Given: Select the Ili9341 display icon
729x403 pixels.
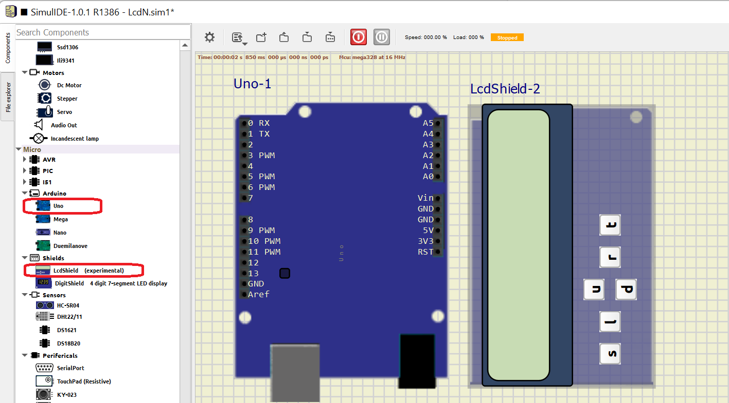Looking at the screenshot, I should tap(44, 60).
